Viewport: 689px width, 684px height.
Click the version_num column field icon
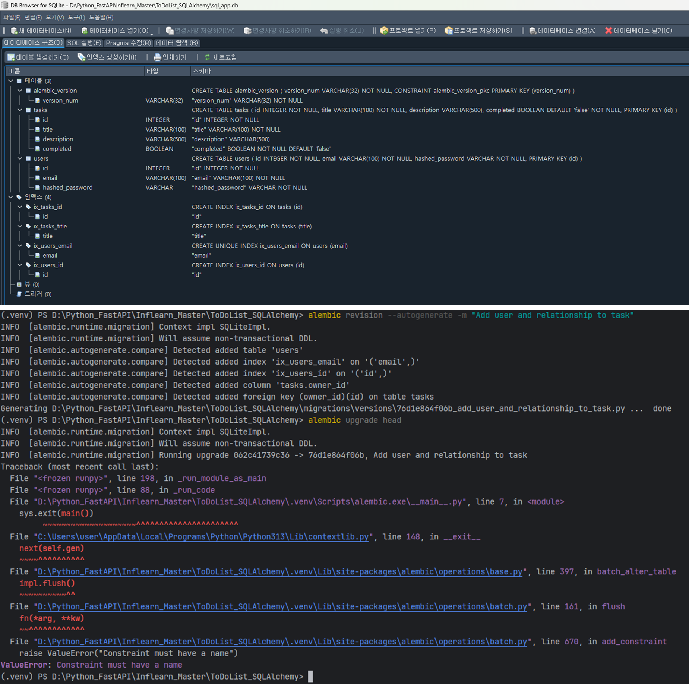point(38,100)
